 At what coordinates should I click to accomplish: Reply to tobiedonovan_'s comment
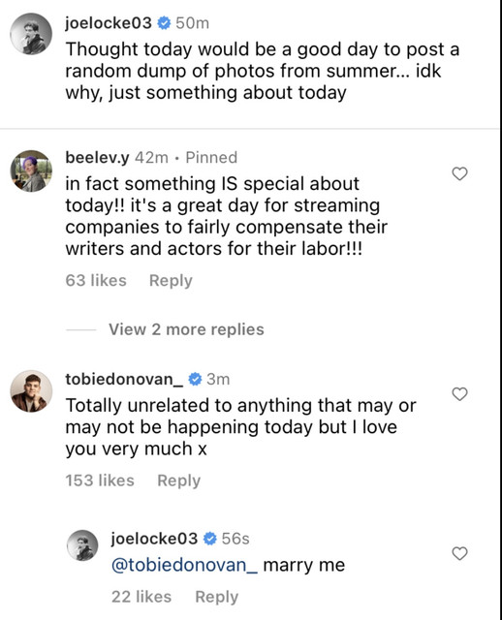pyautogui.click(x=179, y=480)
